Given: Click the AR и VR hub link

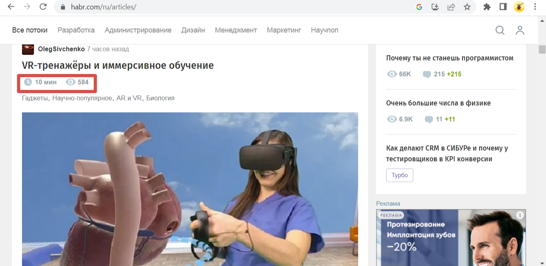Looking at the screenshot, I should [129, 98].
